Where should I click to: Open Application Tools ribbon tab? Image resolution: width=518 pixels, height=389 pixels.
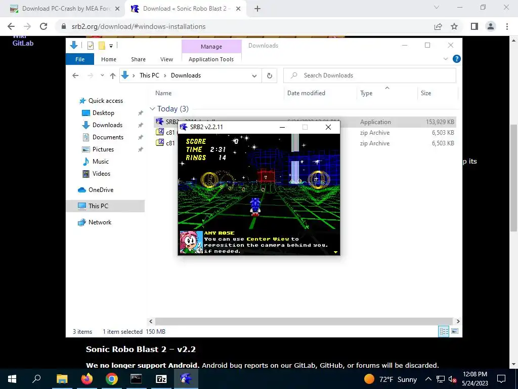[x=211, y=59]
